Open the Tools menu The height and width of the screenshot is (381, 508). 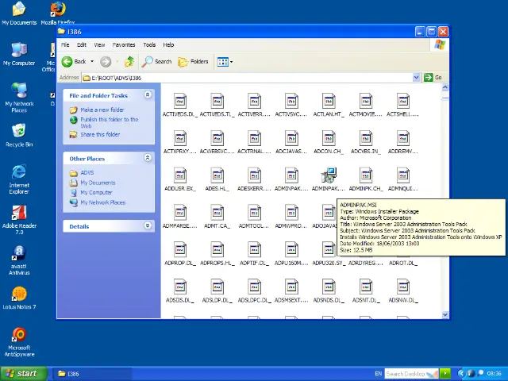tap(149, 45)
